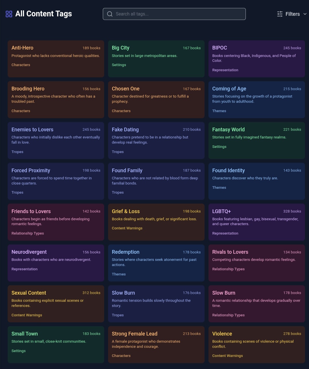Screen dimensions: 309x369
Task: Open the LGBTQ+ tag
Action: [257, 222]
